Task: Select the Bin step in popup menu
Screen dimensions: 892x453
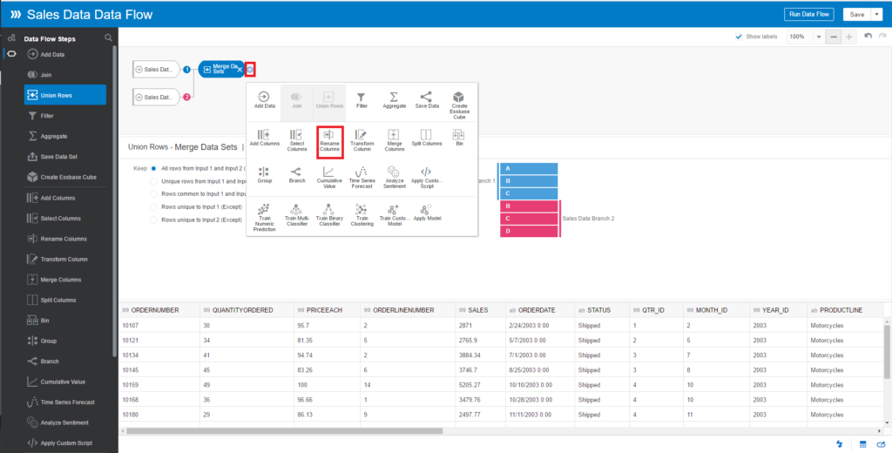Action: 459,138
